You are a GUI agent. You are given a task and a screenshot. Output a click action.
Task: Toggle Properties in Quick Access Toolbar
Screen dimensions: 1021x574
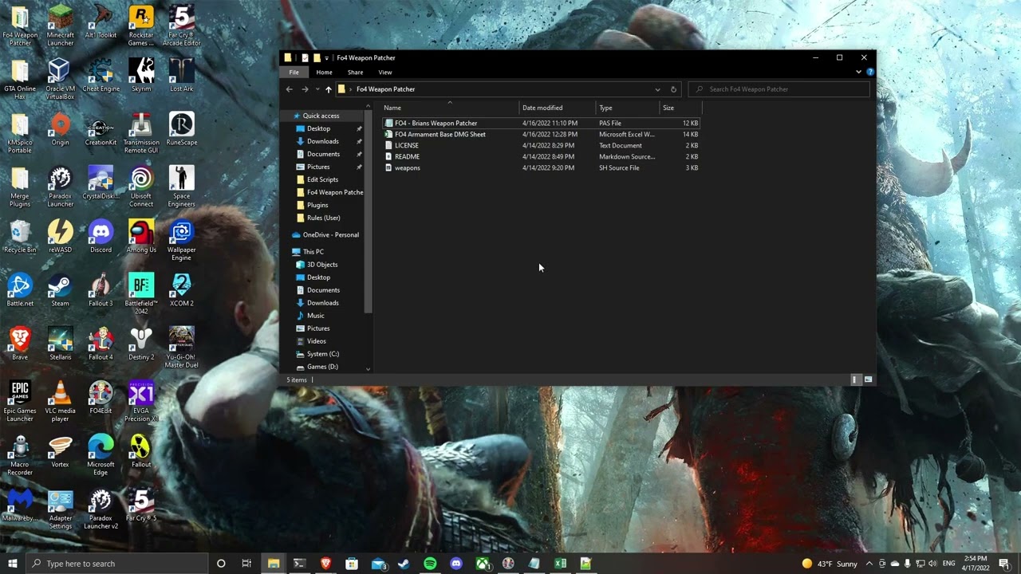tap(305, 57)
